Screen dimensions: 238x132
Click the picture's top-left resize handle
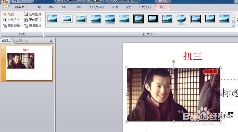127,68
